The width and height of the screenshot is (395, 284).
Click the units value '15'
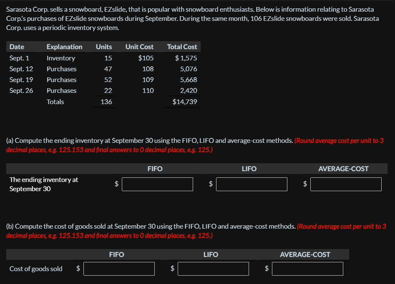[x=108, y=58]
